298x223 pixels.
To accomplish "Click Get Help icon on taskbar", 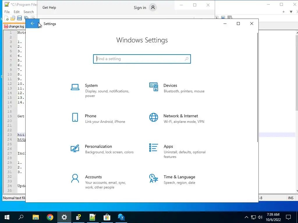I will pyautogui.click(x=121, y=217).
